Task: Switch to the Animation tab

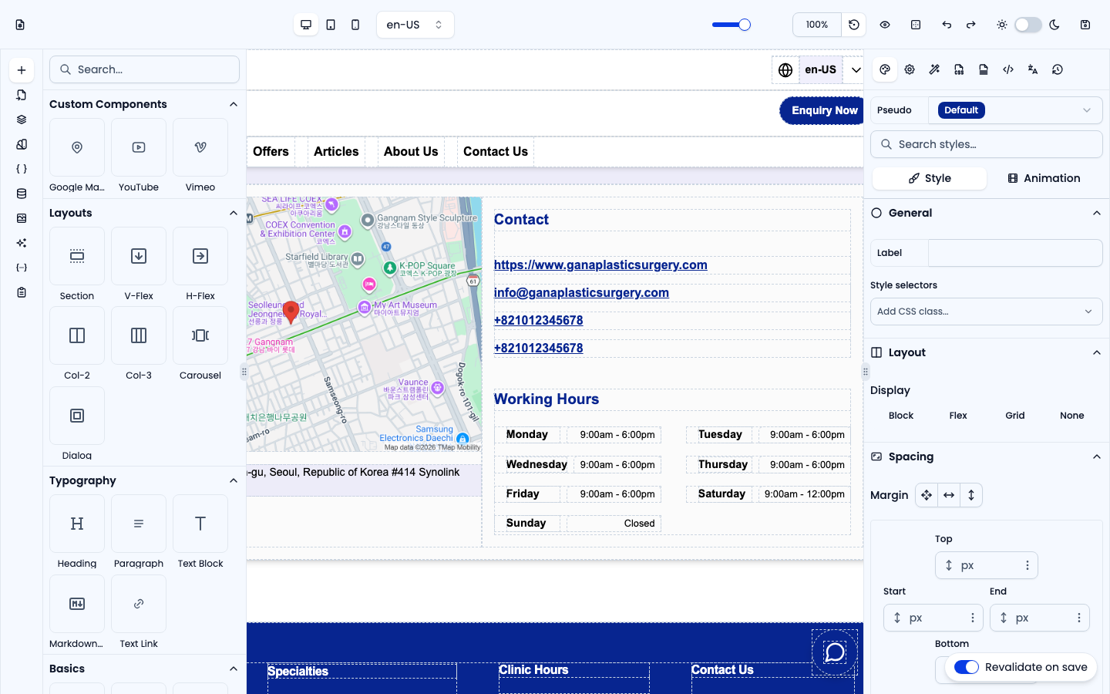Action: [x=1044, y=178]
